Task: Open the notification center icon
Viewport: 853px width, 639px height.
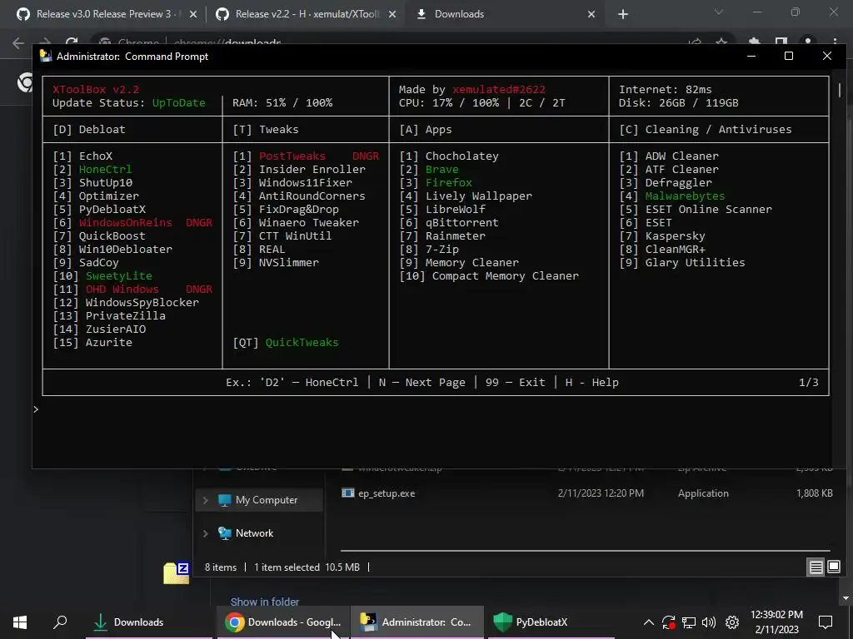Action: click(826, 622)
